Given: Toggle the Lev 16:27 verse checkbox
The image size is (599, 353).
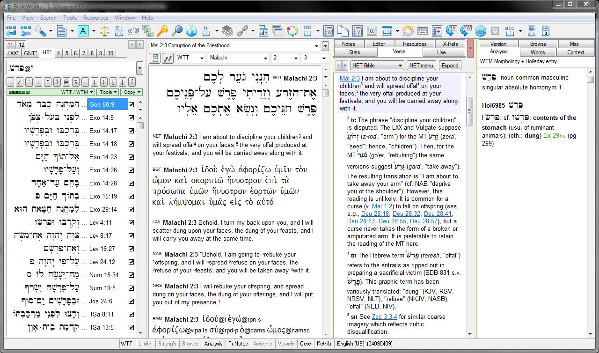Looking at the screenshot, I should point(131,249).
